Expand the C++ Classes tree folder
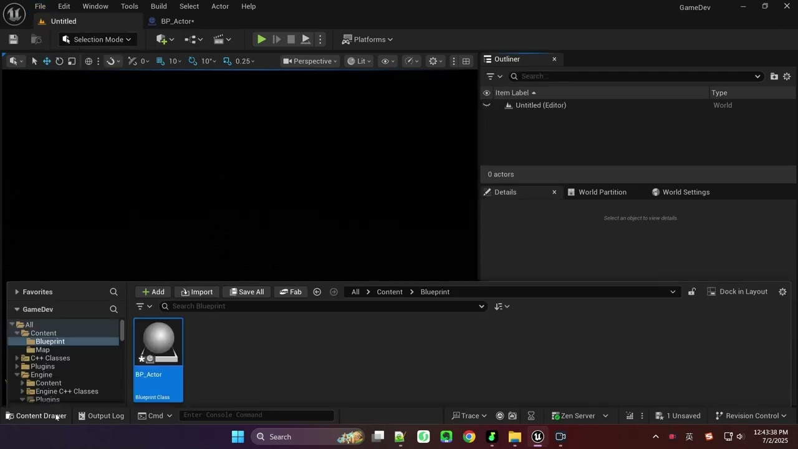The image size is (798, 449). [x=17, y=358]
